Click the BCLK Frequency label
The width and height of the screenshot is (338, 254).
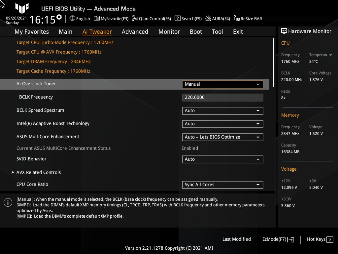(x=36, y=97)
